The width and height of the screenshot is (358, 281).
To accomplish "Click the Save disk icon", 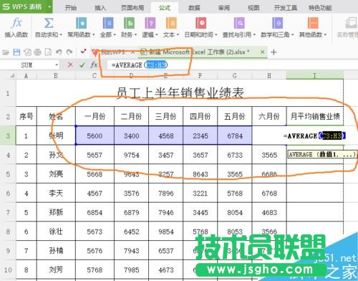I will tap(16, 52).
